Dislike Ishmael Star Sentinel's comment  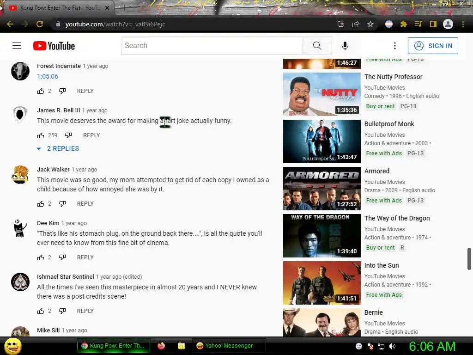(x=62, y=311)
